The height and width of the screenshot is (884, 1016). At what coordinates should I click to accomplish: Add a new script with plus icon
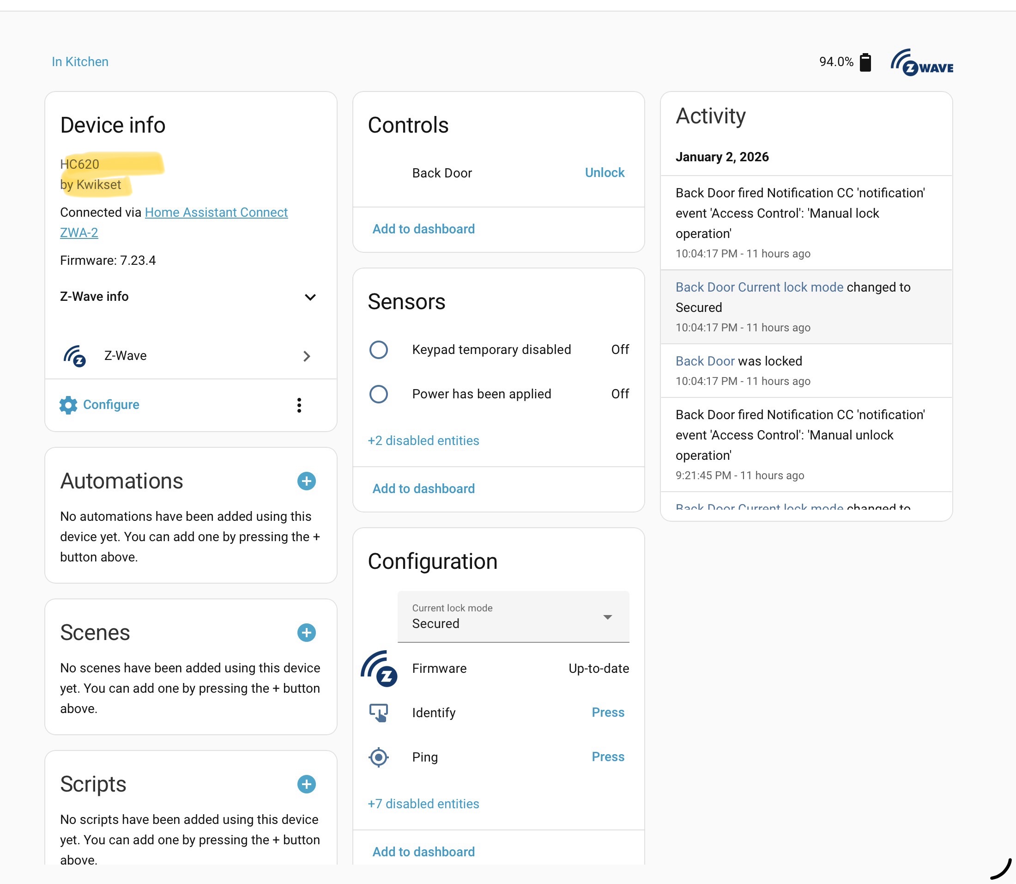(x=306, y=784)
